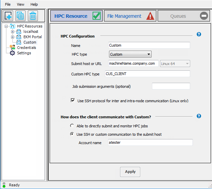This screenshot has height=189, width=212.
Task: Select the Custom resource tree node
Action: click(x=30, y=42)
